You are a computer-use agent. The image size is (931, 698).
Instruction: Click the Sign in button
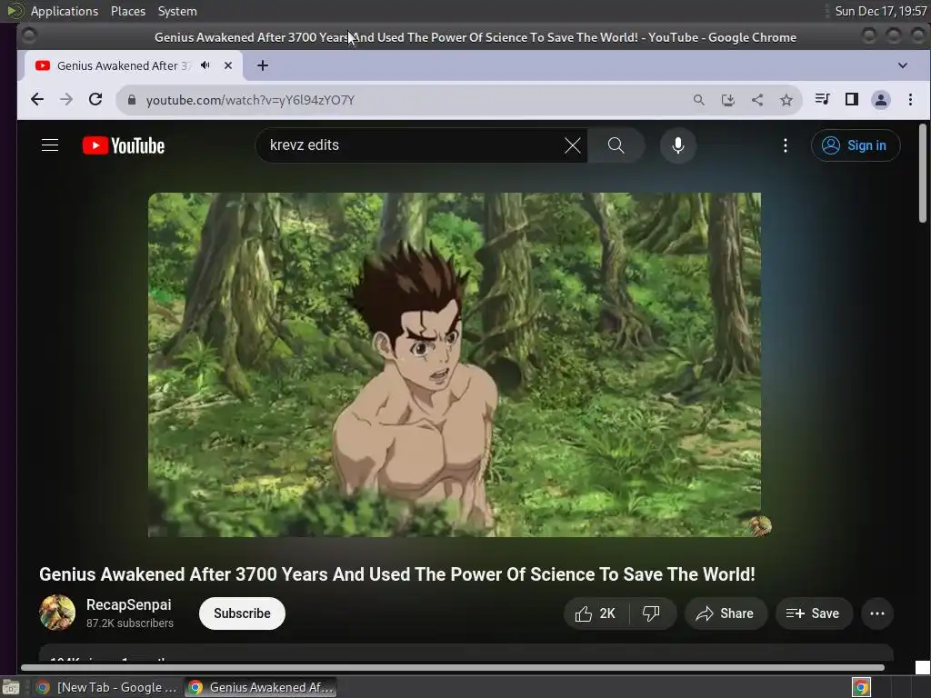pyautogui.click(x=856, y=145)
